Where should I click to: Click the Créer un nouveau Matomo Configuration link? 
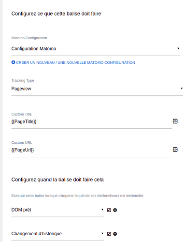click(75, 62)
